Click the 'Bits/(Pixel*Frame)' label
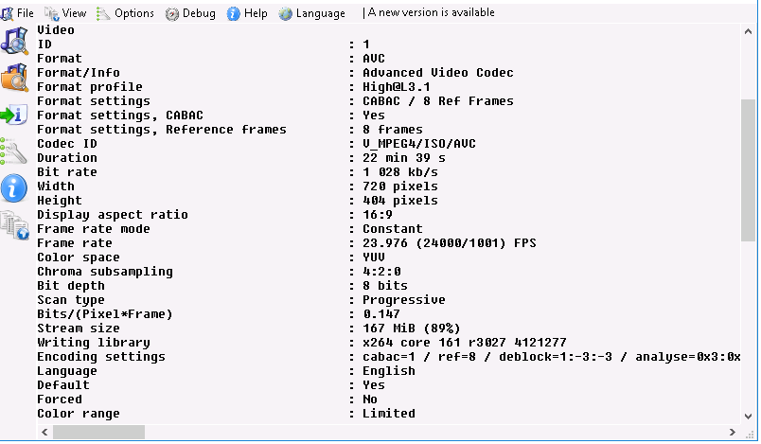Viewport: 761px width, 444px height. (105, 314)
